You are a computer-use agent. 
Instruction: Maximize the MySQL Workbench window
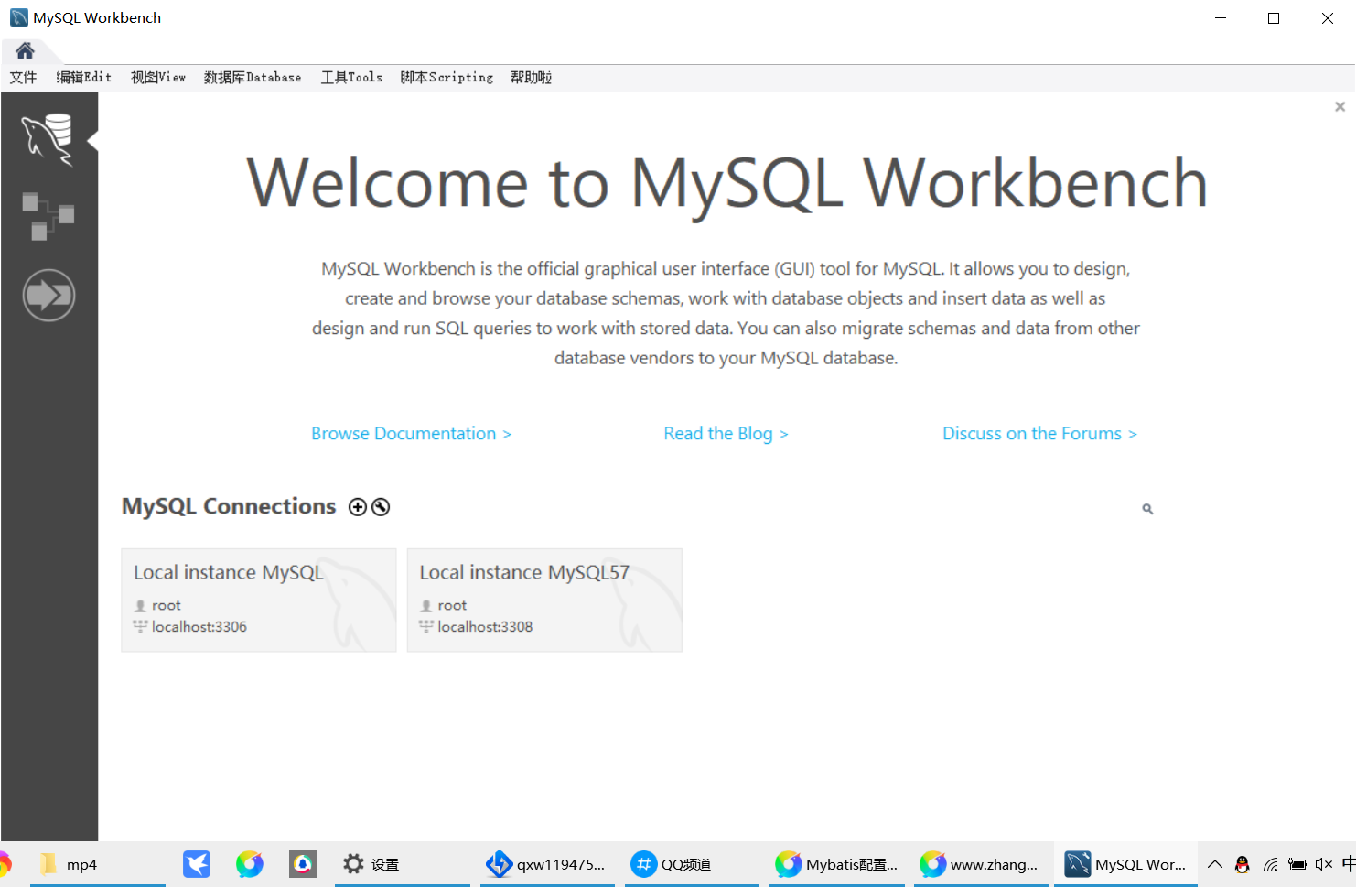click(x=1274, y=18)
